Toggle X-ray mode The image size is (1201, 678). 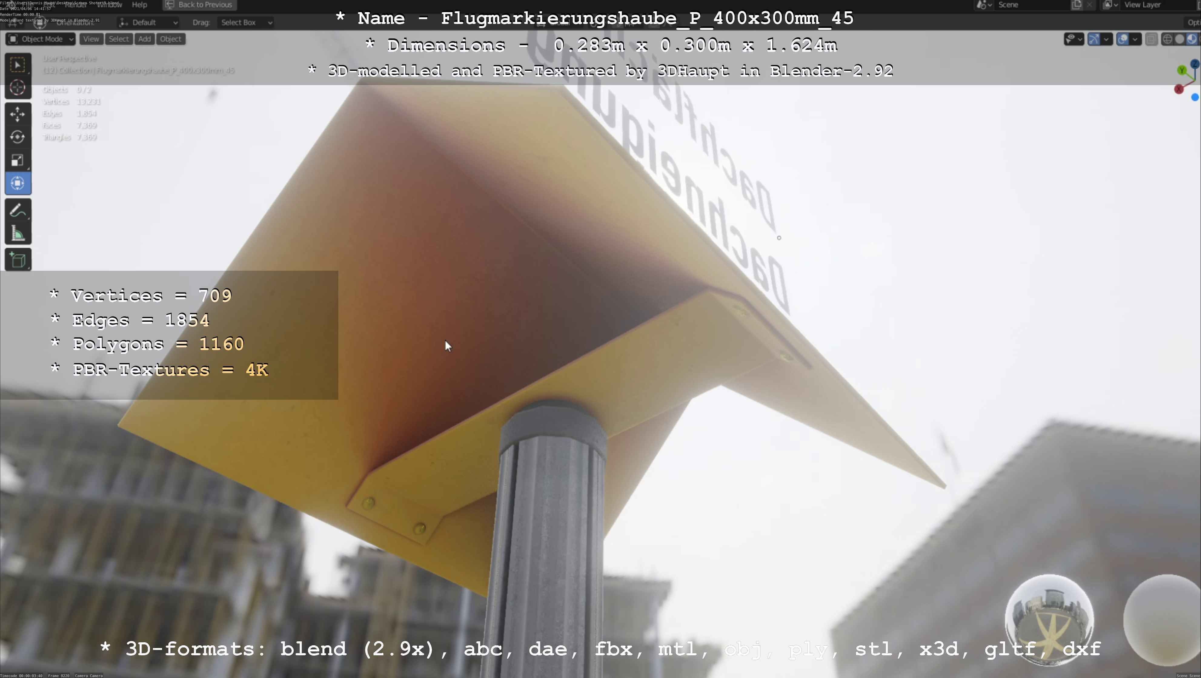point(1151,39)
